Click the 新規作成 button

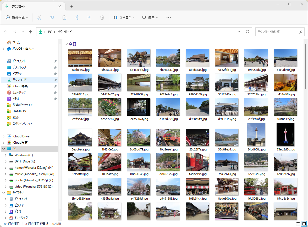click(x=17, y=18)
